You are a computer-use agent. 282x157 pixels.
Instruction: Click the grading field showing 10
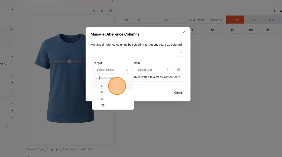216,30
